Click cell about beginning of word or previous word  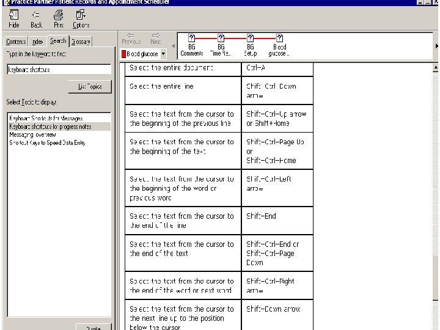pyautogui.click(x=183, y=188)
